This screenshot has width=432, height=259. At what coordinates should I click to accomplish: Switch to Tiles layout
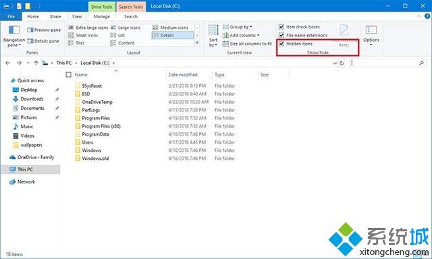tap(76, 43)
